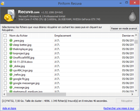Click green state icon next to torproject.jpg

coord(11,53)
